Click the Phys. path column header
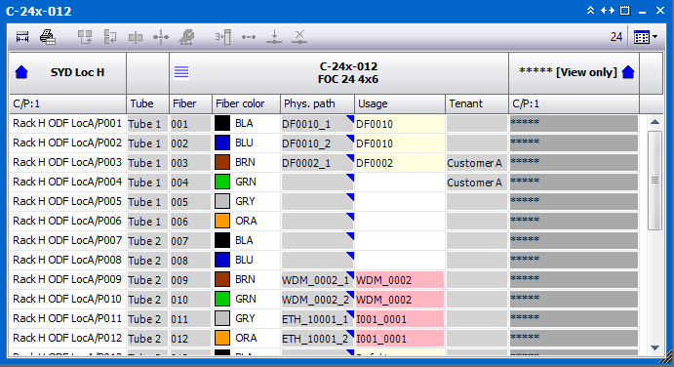The height and width of the screenshot is (367, 674). click(x=317, y=103)
